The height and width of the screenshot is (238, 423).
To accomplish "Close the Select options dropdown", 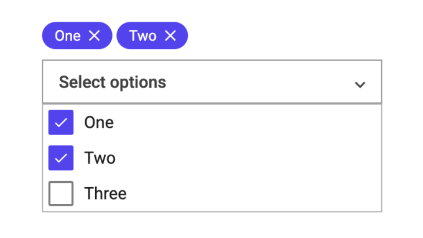I will pyautogui.click(x=212, y=81).
